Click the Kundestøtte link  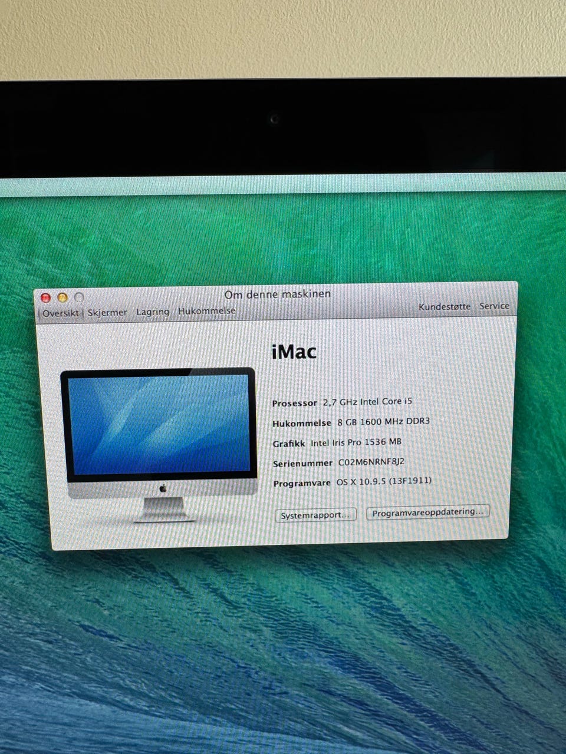pyautogui.click(x=445, y=306)
